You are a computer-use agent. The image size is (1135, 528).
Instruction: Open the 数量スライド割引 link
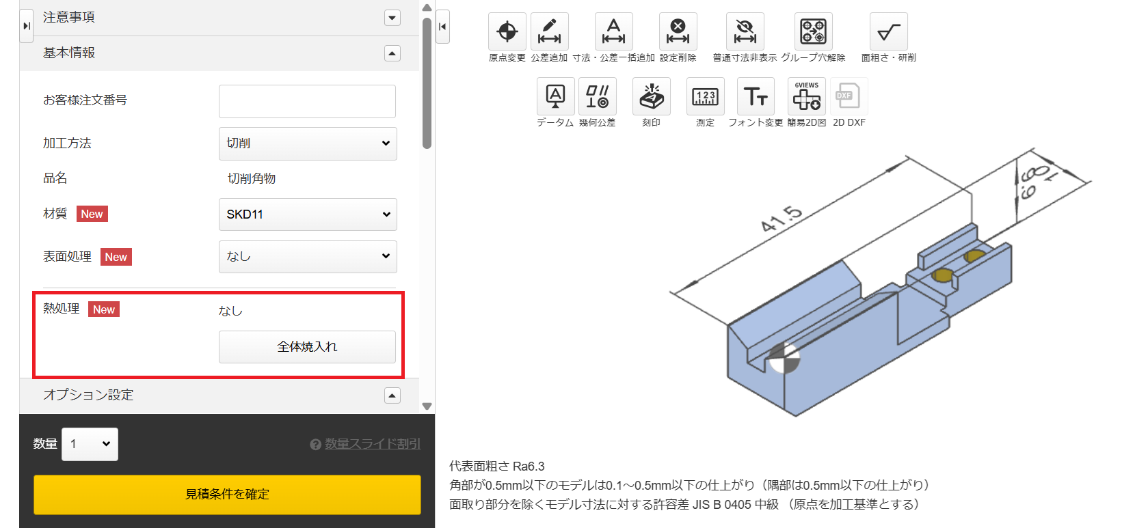(x=373, y=444)
